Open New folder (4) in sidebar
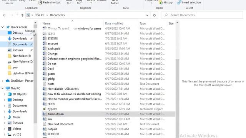The height and width of the screenshot is (138, 246). pos(22,56)
